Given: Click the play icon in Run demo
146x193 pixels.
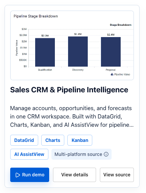Looking at the screenshot, I should (18, 175).
